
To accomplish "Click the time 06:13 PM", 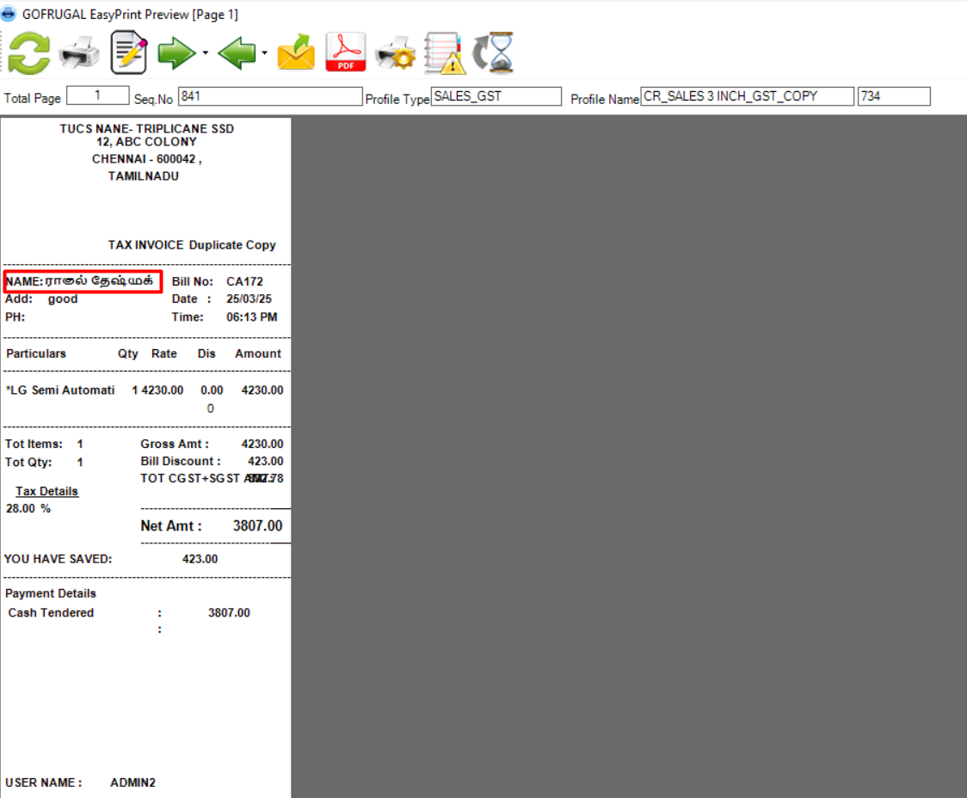I will coord(251,317).
